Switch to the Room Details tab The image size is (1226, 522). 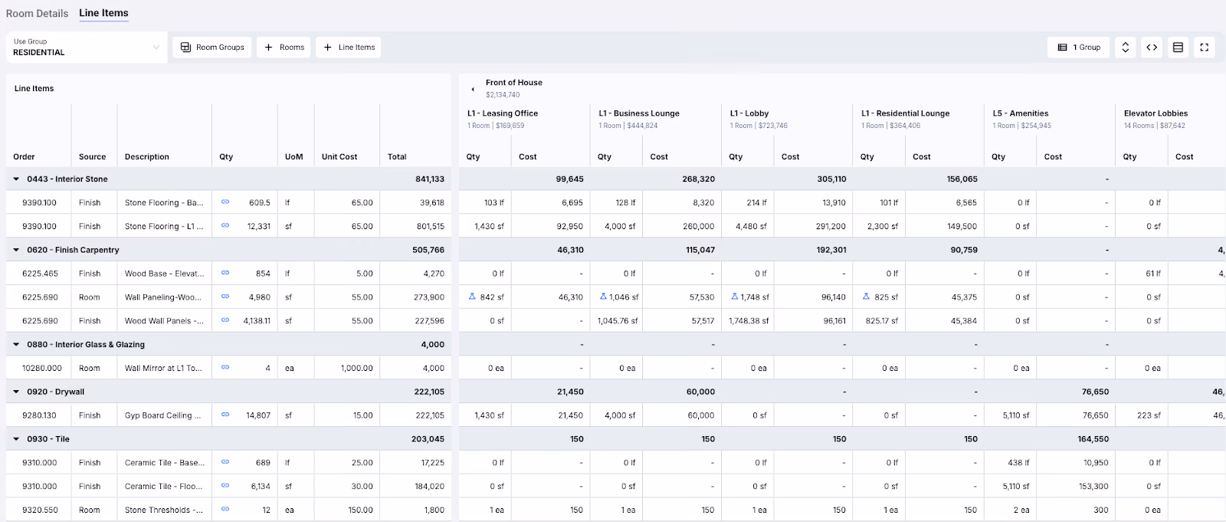(x=37, y=13)
